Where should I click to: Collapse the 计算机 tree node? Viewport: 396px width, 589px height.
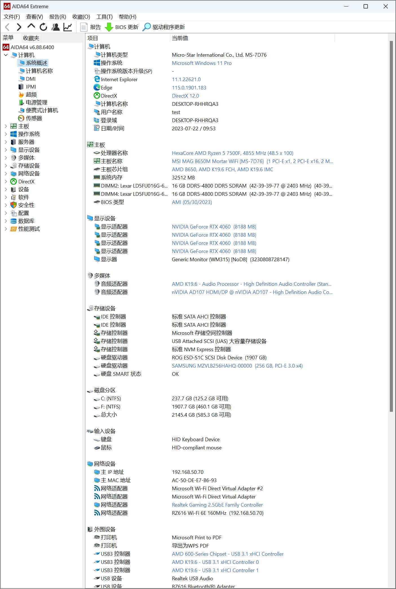pos(6,55)
